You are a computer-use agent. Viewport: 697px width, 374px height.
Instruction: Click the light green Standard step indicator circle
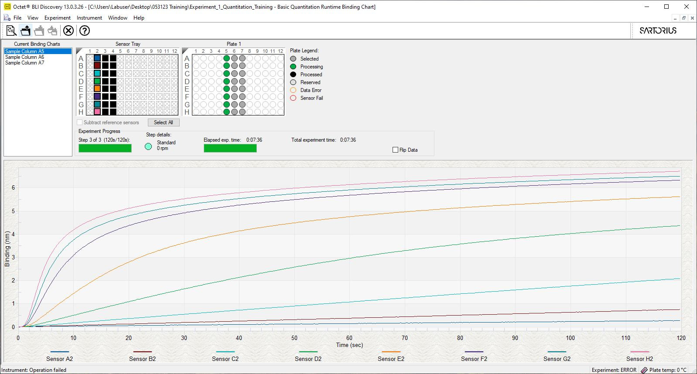point(148,146)
